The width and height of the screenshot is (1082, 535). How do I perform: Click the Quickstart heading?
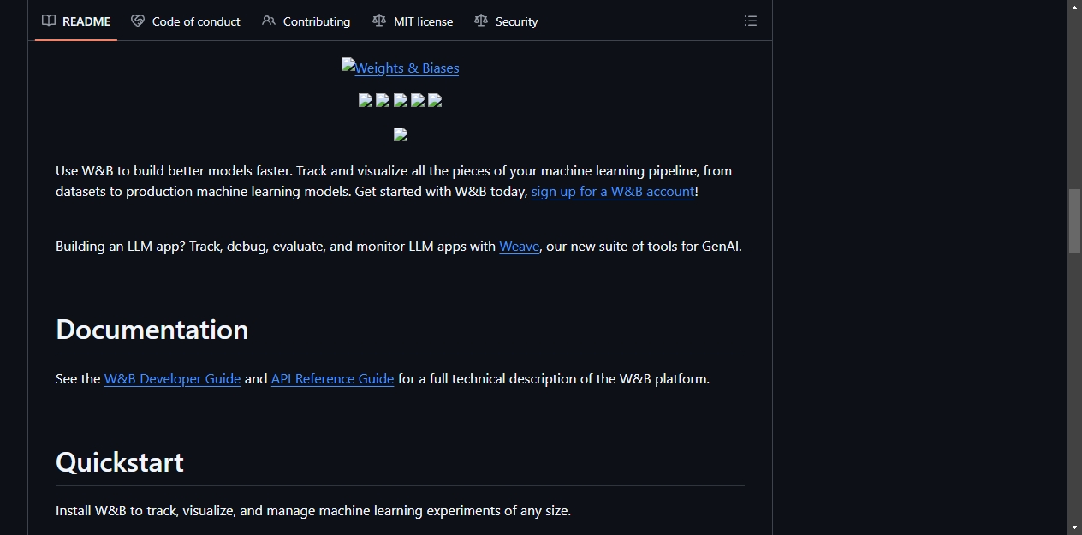[x=120, y=462]
